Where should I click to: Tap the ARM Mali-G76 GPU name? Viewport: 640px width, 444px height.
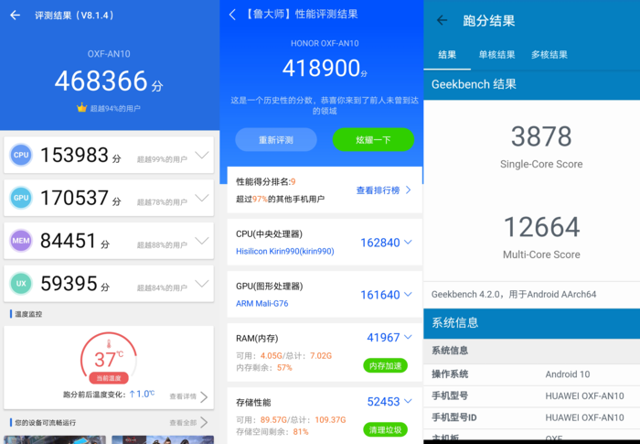point(262,303)
